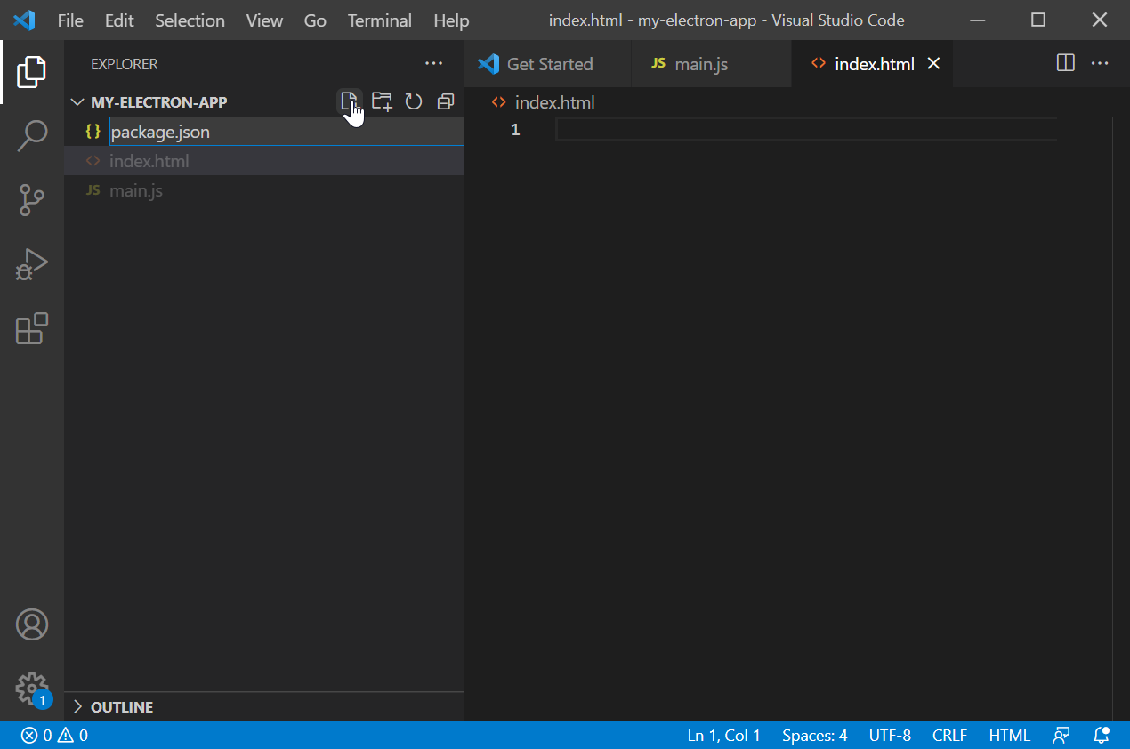Select index.html in the Explorer tree

tap(264, 161)
